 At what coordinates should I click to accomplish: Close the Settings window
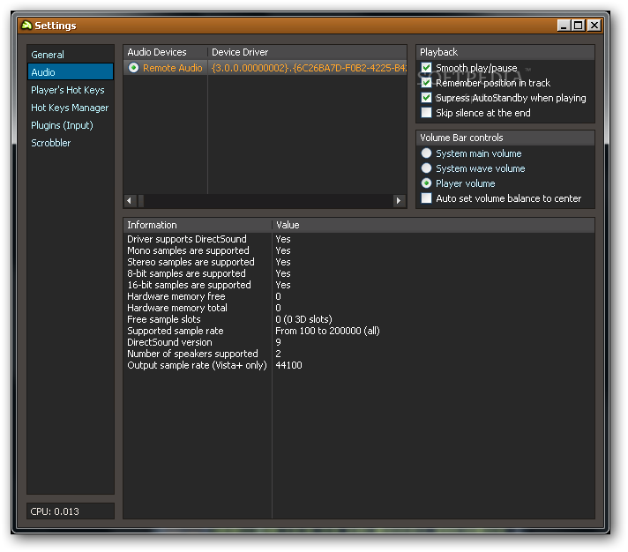pyautogui.click(x=594, y=26)
